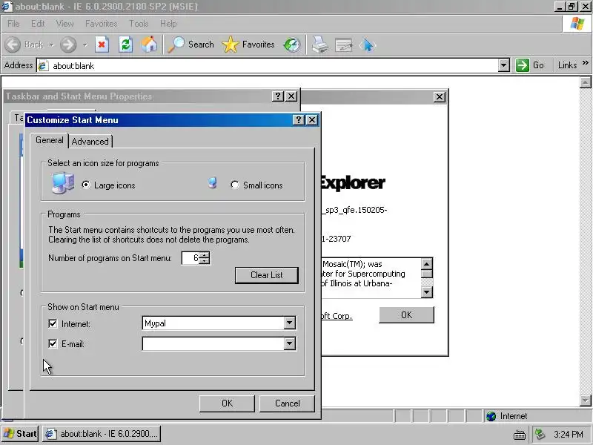Click the number of programs input field

pos(191,258)
